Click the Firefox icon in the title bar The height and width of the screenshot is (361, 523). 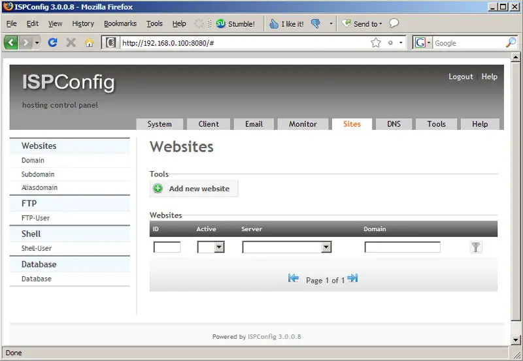coord(8,7)
